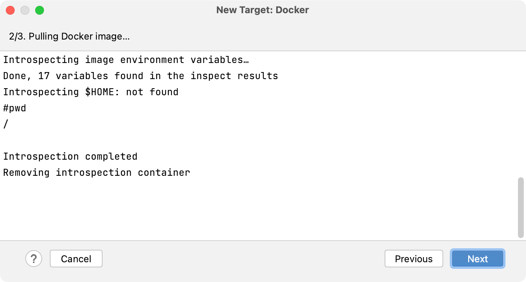Select the 'Done, 17 variables found' line
This screenshot has width=526, height=282.
141,76
